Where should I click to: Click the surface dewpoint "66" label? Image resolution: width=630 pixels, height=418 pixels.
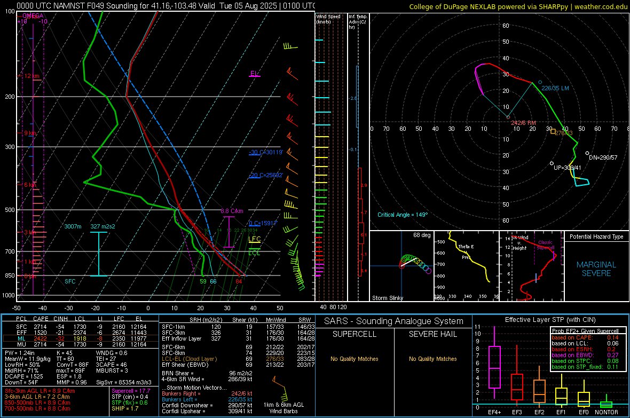click(213, 281)
